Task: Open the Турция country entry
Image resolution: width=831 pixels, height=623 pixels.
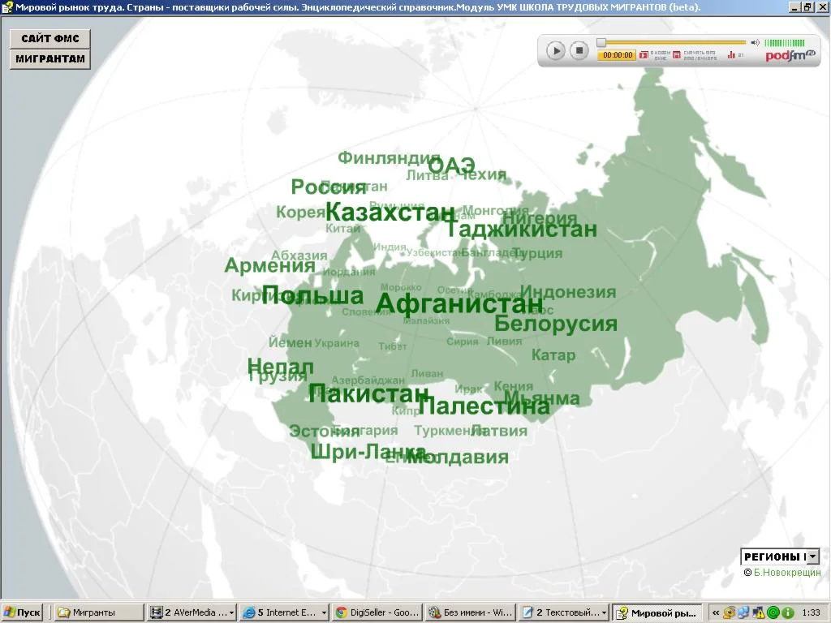Action: point(539,253)
